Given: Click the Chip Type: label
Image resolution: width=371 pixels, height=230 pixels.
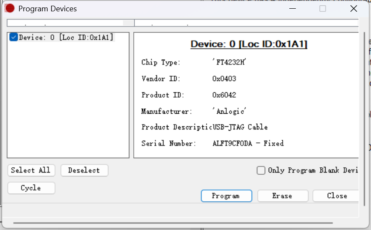Looking at the screenshot, I should pyautogui.click(x=161, y=63).
